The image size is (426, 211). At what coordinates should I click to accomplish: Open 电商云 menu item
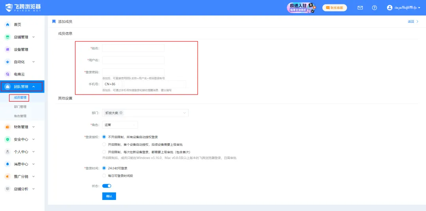pos(19,74)
